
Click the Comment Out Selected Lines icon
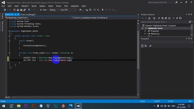(x=95, y=10)
